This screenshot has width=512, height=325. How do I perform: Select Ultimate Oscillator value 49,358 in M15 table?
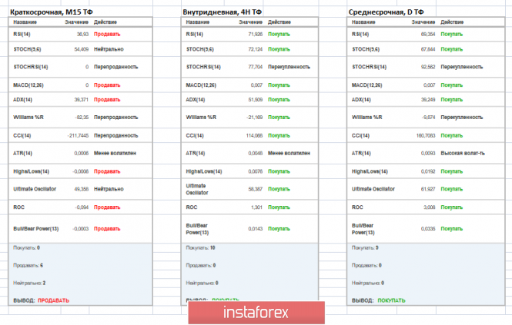pos(79,188)
